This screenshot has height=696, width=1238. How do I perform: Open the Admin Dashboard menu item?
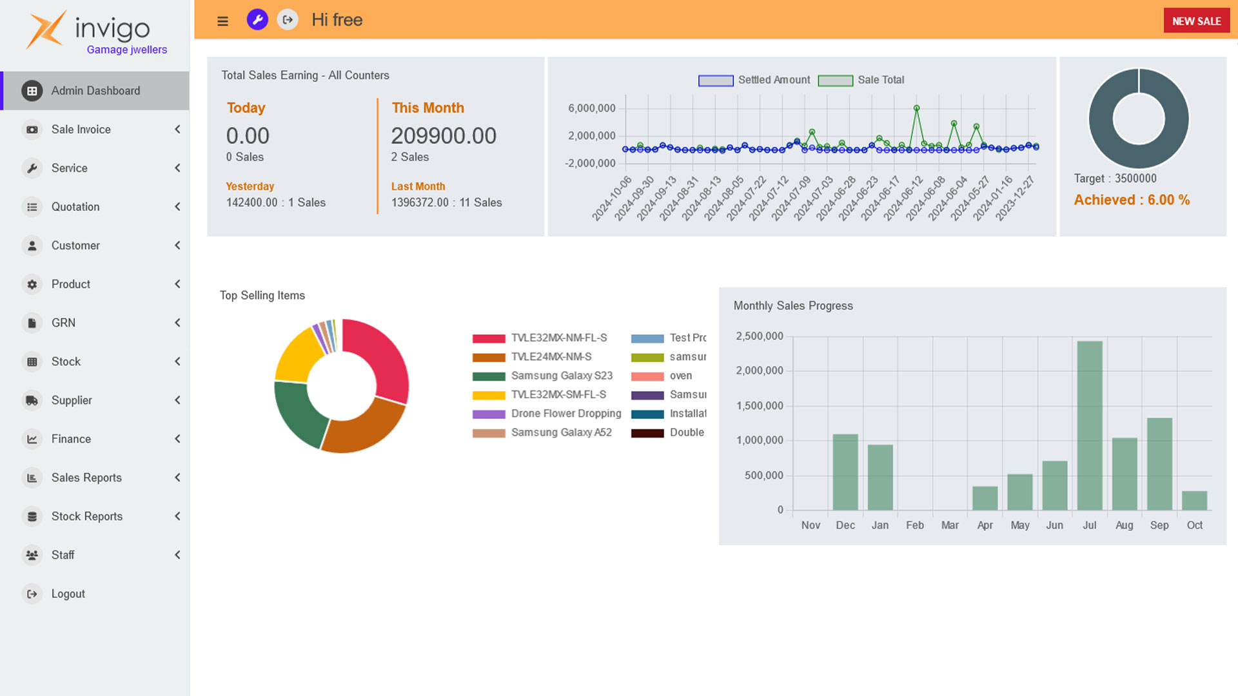(x=95, y=91)
